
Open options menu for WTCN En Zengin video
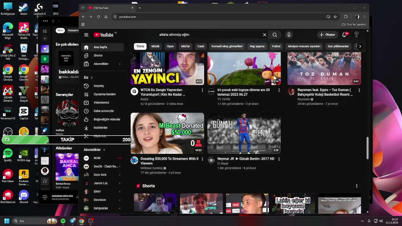[202, 90]
